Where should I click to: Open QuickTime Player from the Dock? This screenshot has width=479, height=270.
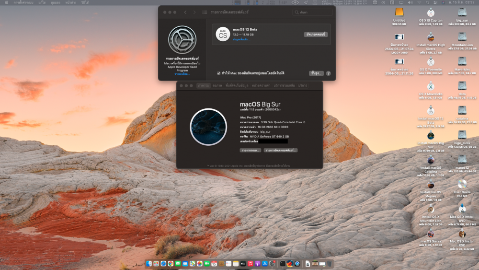pyautogui.click(x=297, y=264)
